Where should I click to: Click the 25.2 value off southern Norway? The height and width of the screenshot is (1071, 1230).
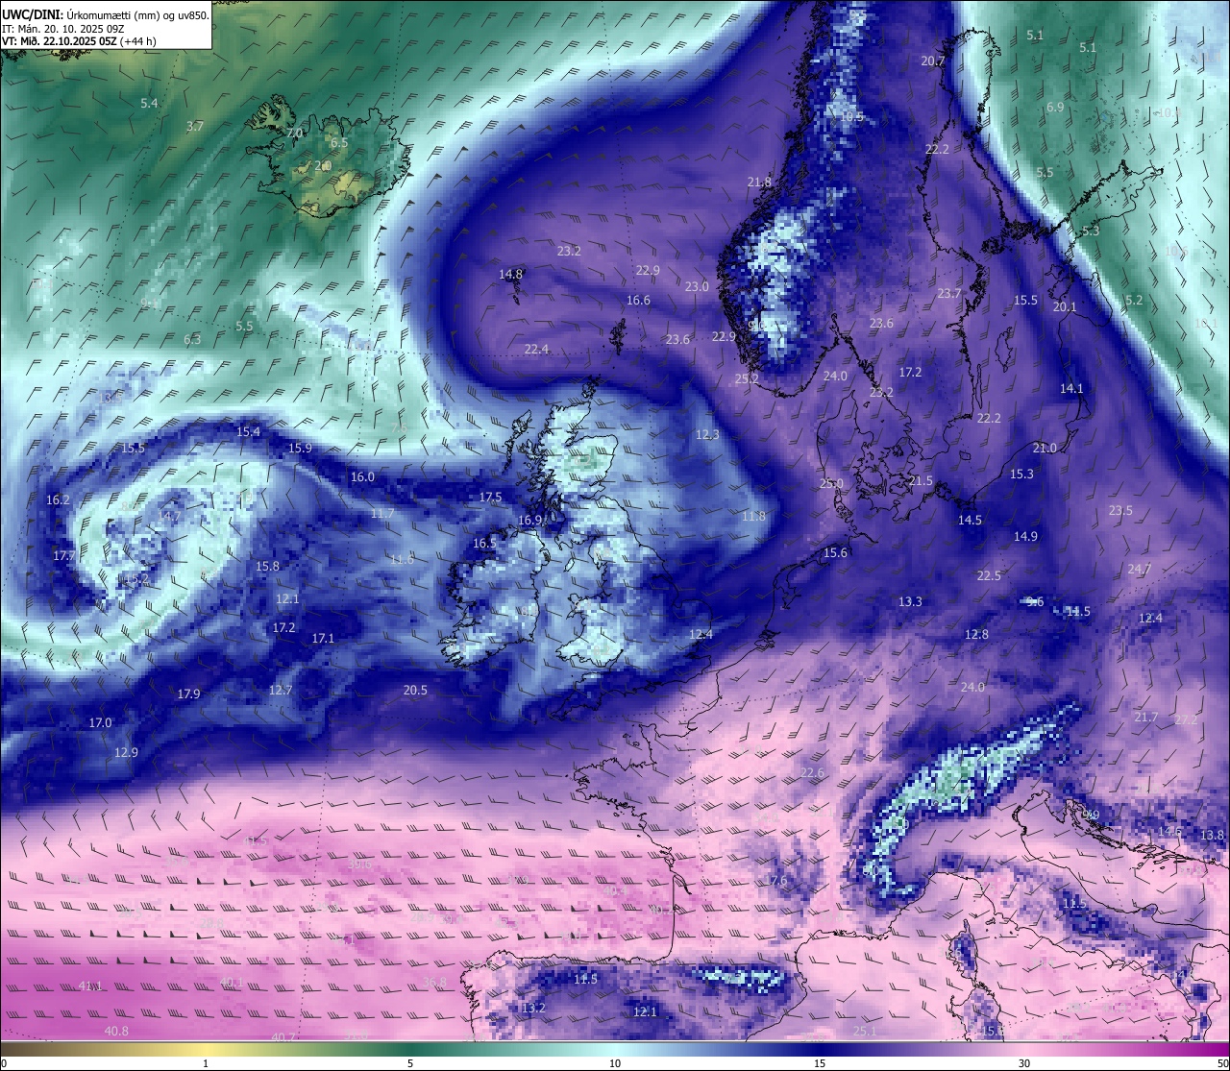click(x=747, y=378)
